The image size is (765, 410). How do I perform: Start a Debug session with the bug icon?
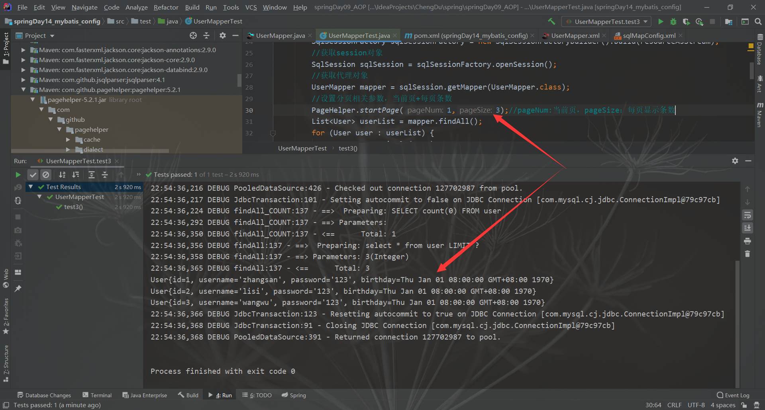coord(673,21)
